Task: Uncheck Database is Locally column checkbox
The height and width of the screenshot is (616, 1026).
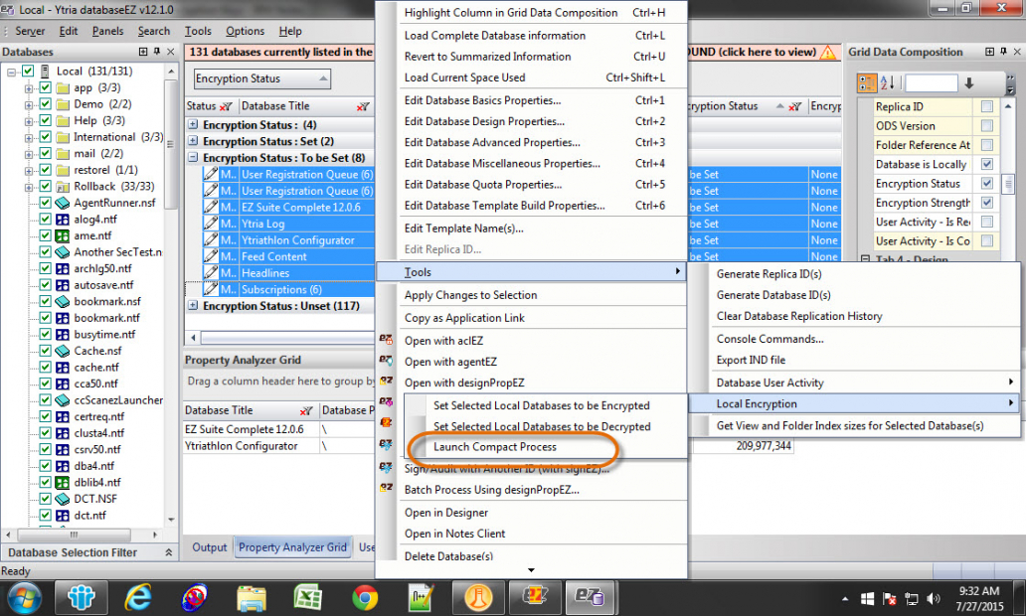Action: coord(987,164)
